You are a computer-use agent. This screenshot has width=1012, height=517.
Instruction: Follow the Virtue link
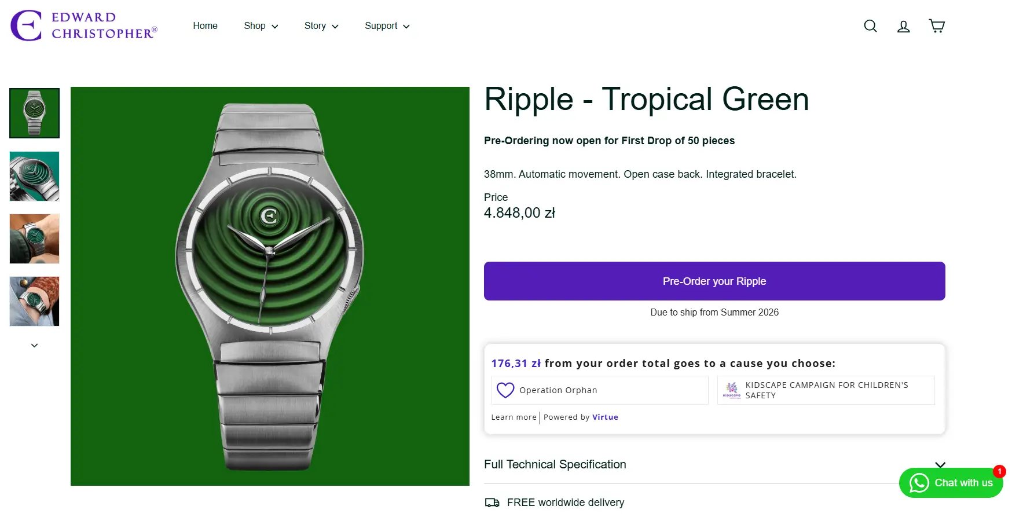605,417
